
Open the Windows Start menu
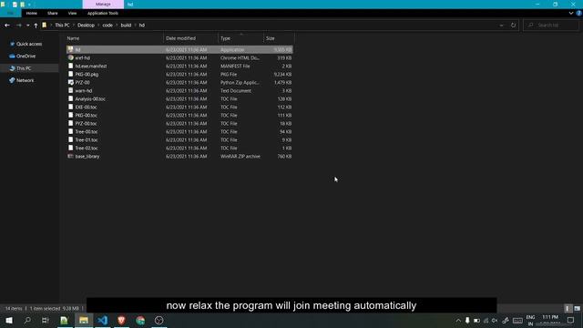(9, 320)
